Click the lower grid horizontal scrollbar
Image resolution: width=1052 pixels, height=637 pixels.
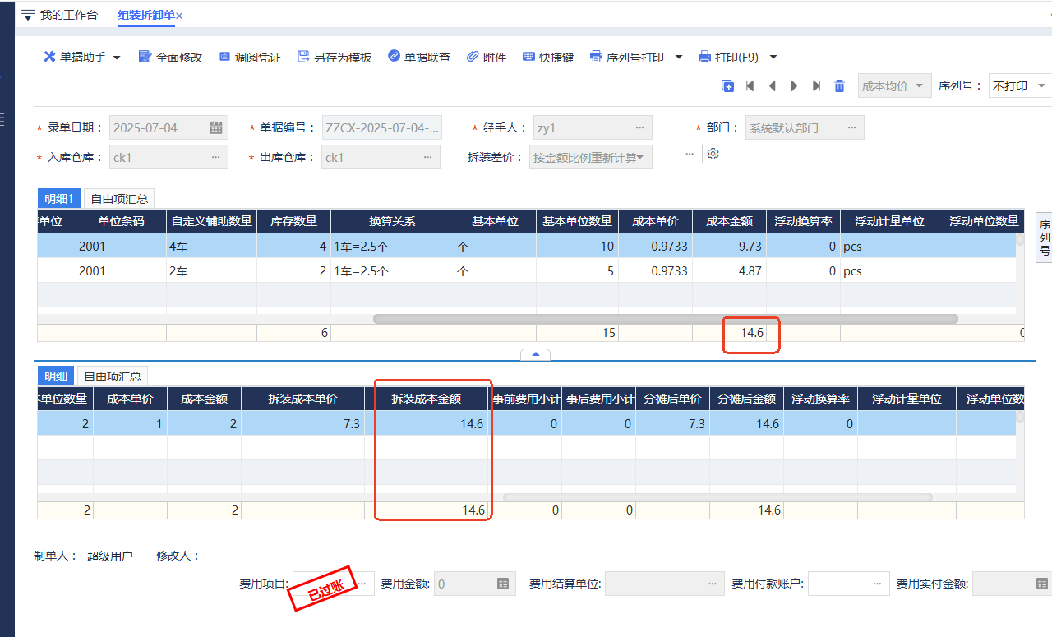click(717, 497)
